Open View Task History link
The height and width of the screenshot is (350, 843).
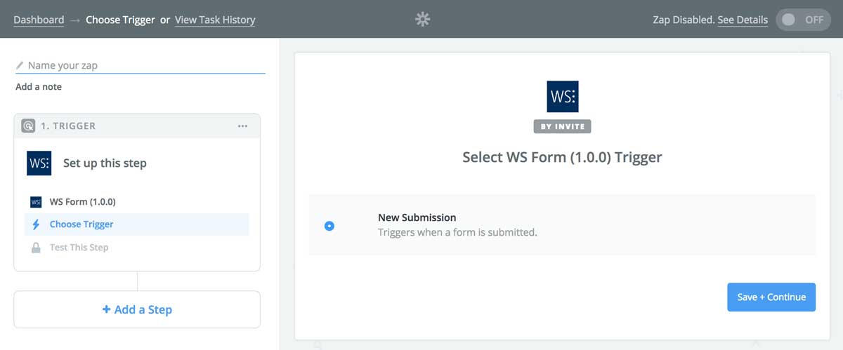pos(215,20)
